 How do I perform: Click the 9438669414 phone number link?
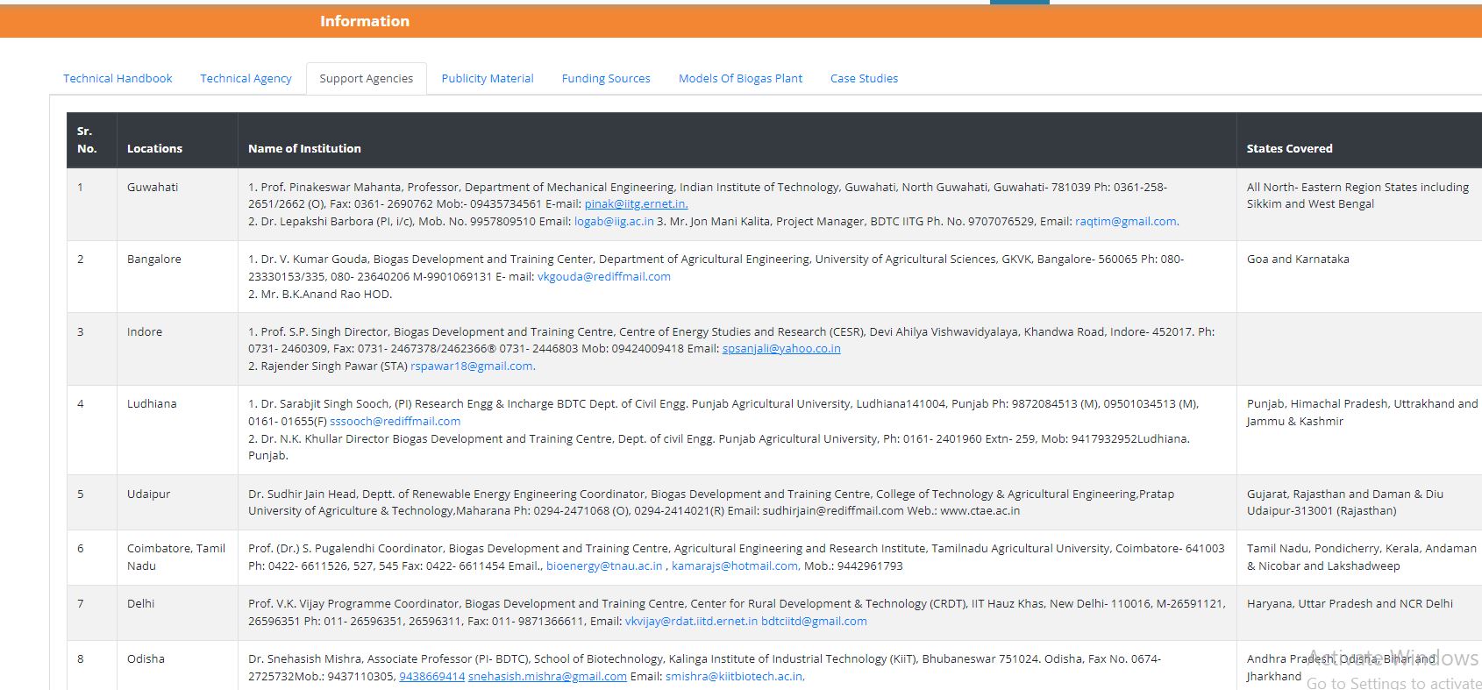(x=432, y=676)
